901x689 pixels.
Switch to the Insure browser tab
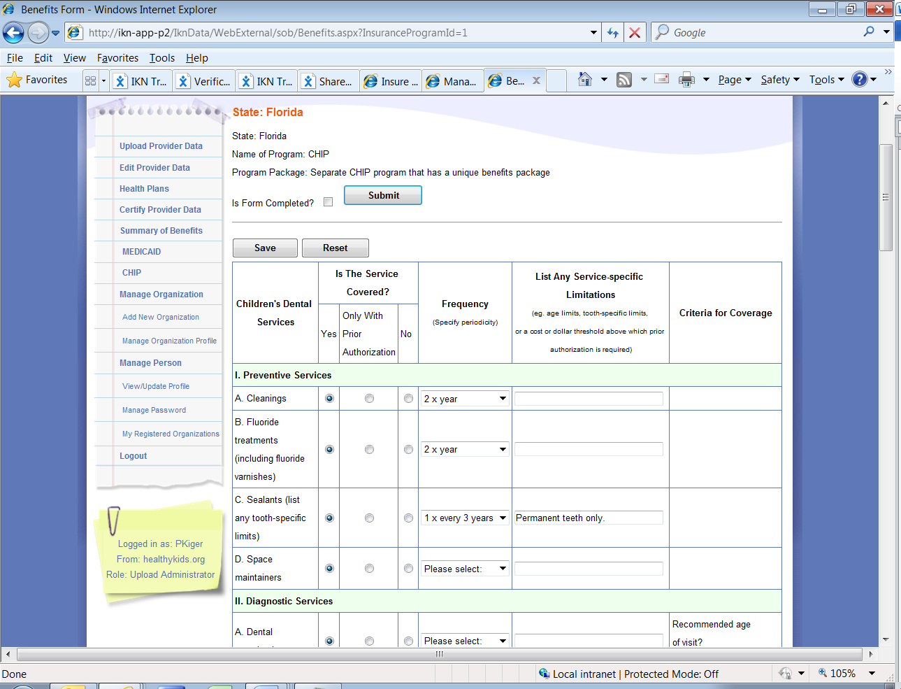click(x=391, y=81)
